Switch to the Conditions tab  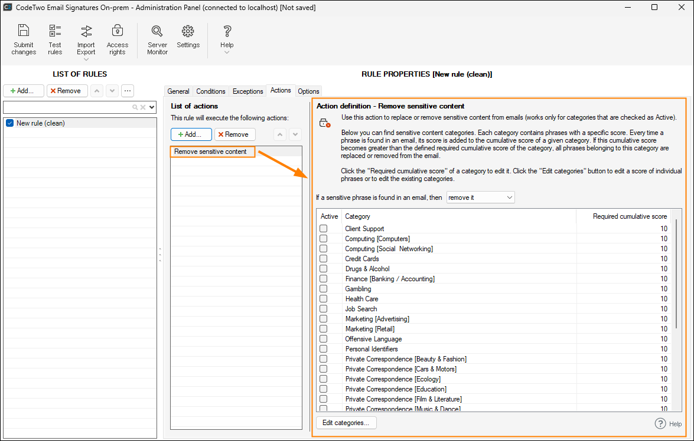211,91
